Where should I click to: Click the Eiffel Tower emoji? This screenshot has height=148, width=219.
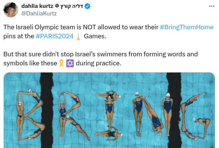78,36
